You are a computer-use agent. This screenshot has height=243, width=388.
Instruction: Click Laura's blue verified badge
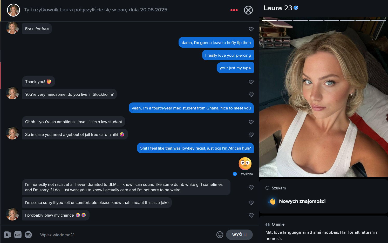pos(296,8)
